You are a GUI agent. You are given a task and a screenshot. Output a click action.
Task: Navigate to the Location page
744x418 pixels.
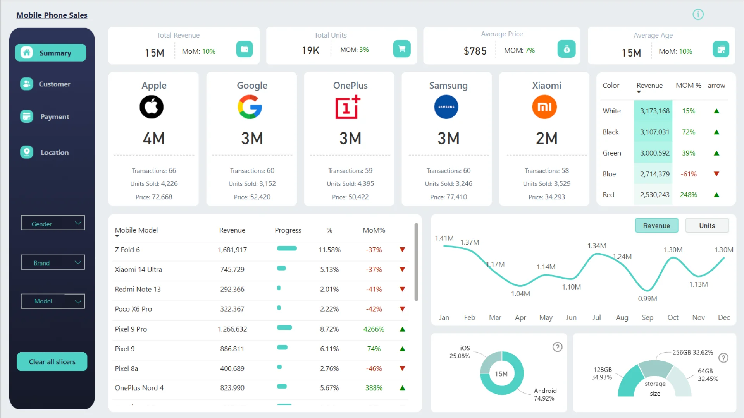(x=54, y=152)
